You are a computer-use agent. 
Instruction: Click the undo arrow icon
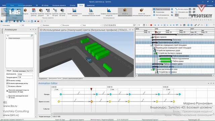(x=24, y=21)
